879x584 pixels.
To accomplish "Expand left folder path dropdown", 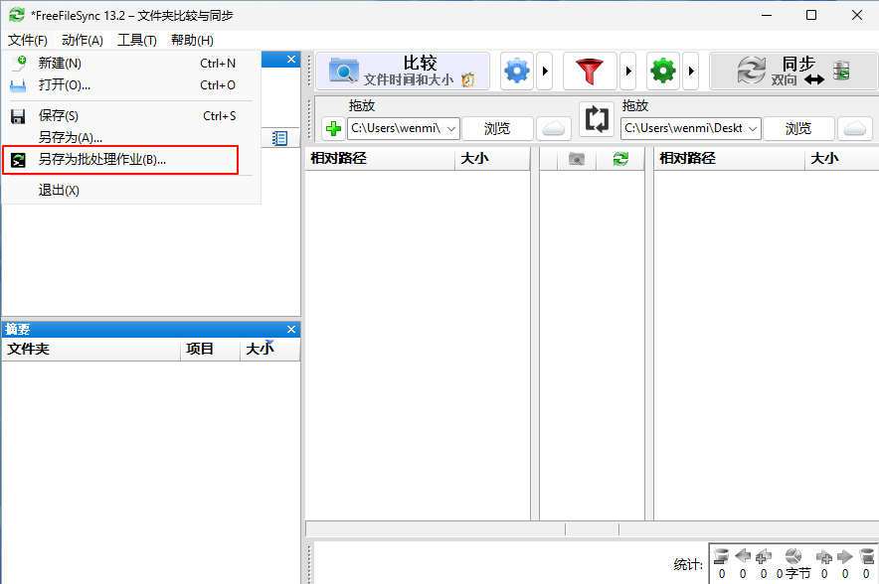I will [x=451, y=128].
